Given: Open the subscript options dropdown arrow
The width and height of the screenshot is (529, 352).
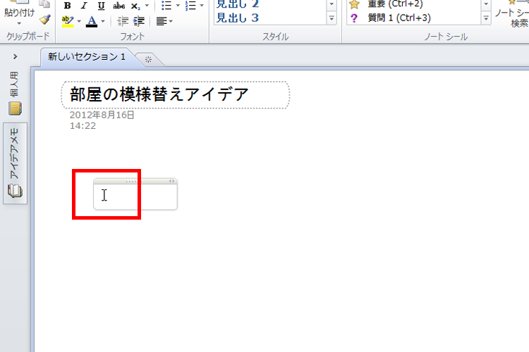Looking at the screenshot, I should (147, 6).
